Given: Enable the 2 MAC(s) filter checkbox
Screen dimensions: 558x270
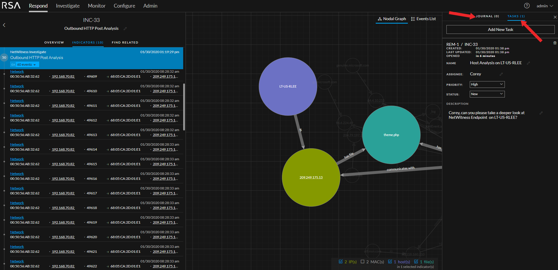Looking at the screenshot, I should (x=363, y=262).
